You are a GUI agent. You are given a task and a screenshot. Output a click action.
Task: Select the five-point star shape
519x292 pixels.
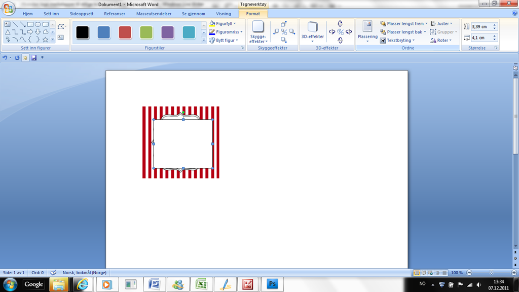pyautogui.click(x=45, y=40)
